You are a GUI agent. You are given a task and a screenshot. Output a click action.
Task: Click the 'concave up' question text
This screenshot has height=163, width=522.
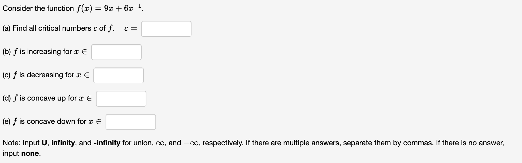tap(47, 98)
